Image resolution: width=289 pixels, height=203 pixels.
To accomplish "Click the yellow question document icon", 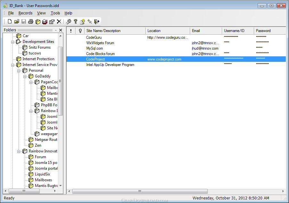I will [x=82, y=21].
